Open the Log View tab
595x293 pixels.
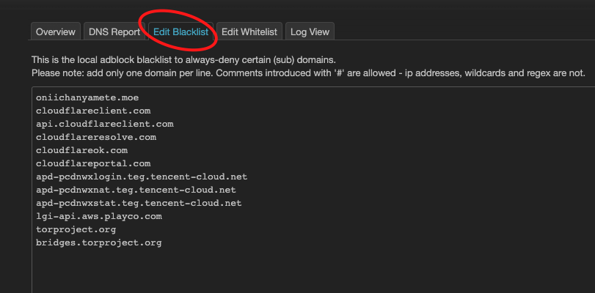point(310,31)
